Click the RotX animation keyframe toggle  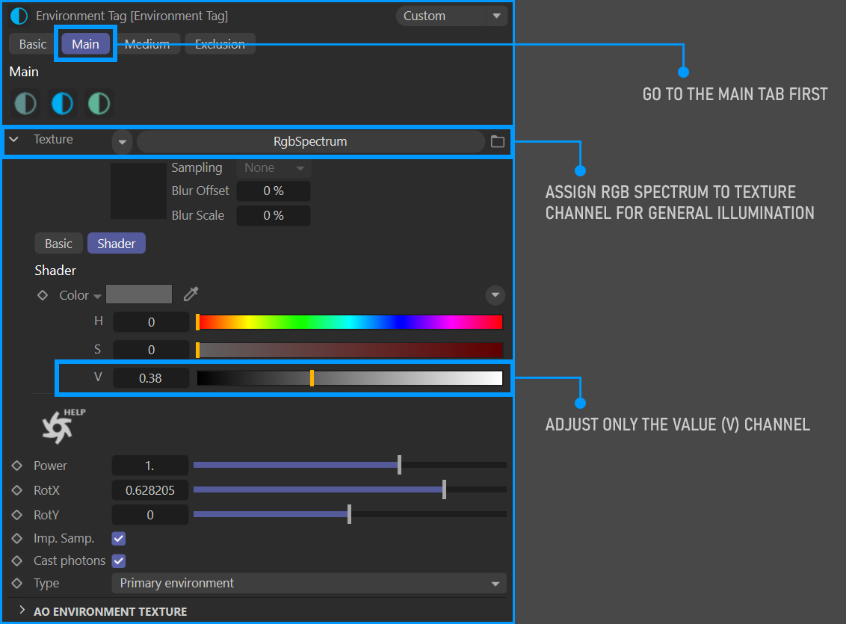[17, 490]
